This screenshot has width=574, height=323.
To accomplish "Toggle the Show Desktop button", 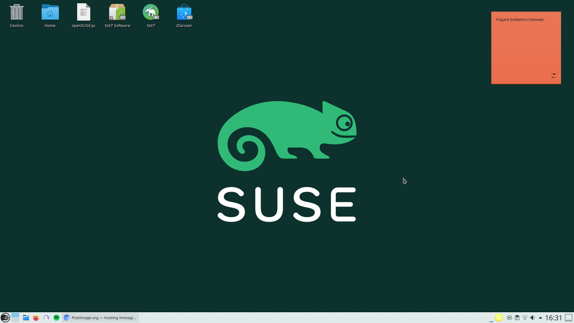I will click(568, 318).
